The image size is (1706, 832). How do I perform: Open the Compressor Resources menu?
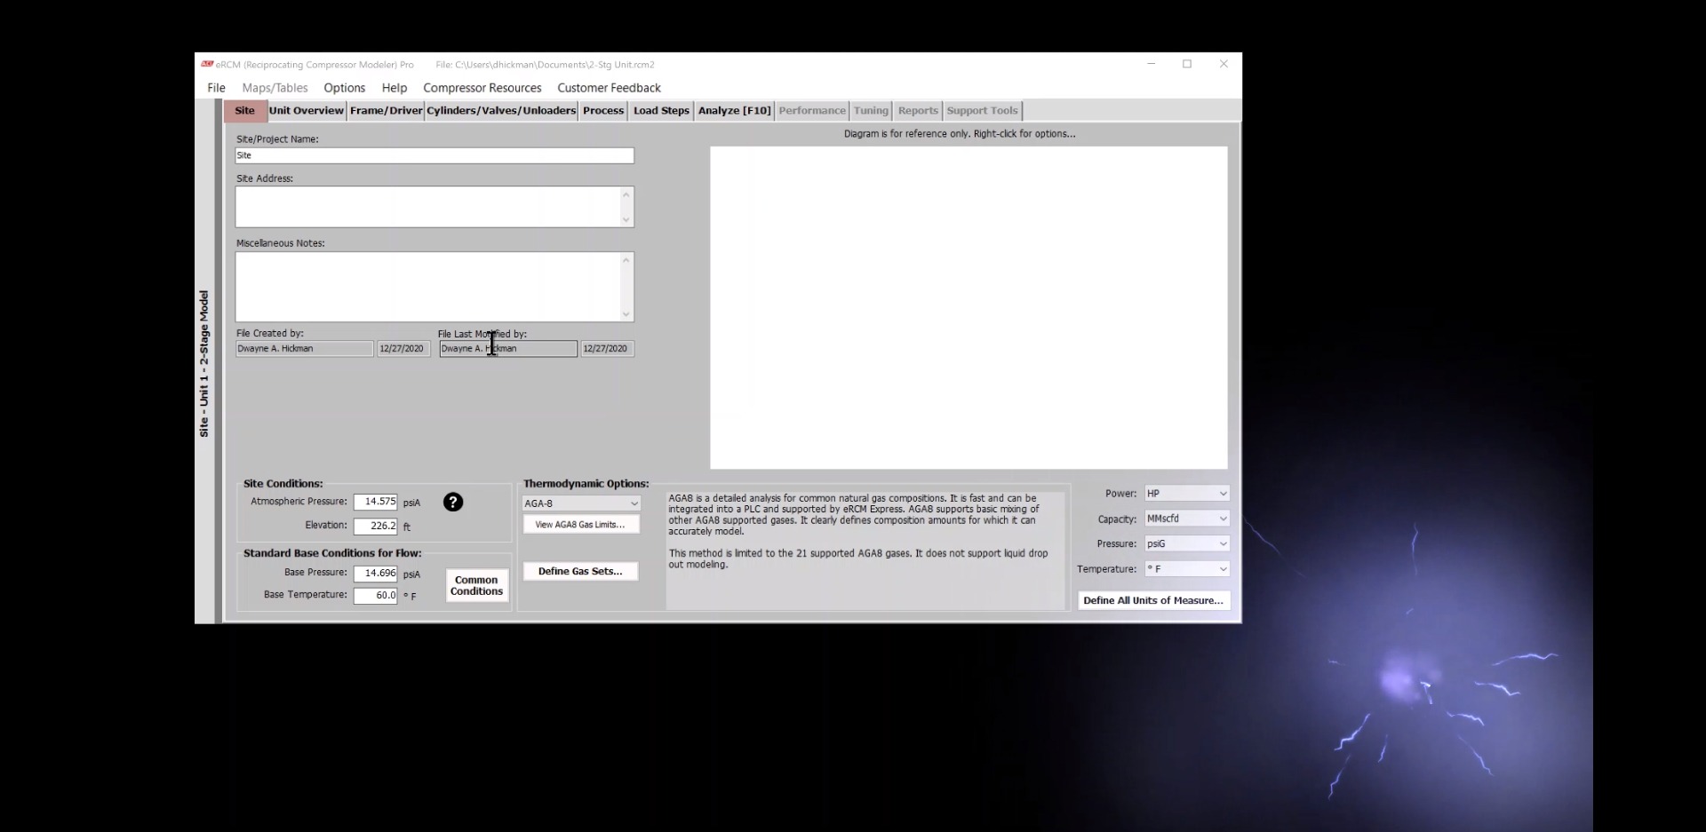[x=482, y=88]
